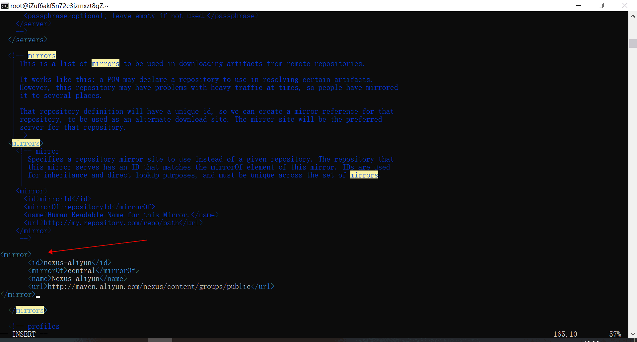Restore down the terminal window
Image resolution: width=637 pixels, height=342 pixels.
[601, 6]
